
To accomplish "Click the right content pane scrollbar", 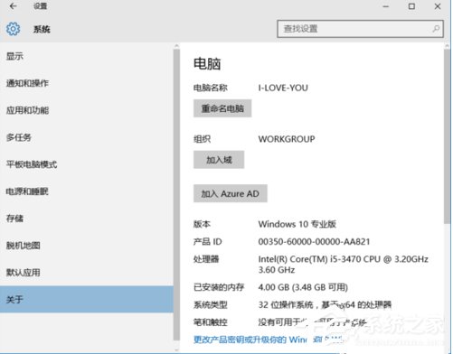I will click(x=447, y=137).
